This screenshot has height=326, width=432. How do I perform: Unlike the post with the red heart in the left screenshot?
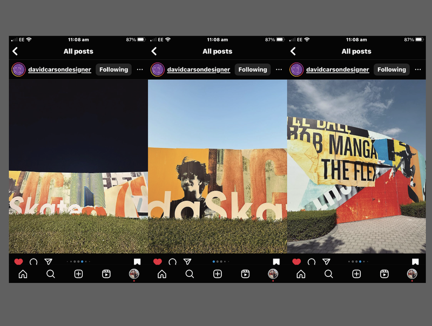point(18,262)
